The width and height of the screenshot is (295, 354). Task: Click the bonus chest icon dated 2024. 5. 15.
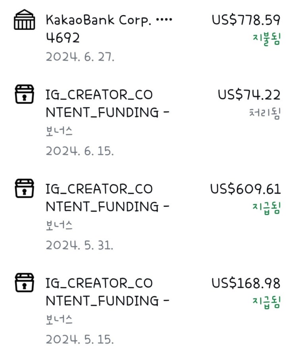coord(24,283)
